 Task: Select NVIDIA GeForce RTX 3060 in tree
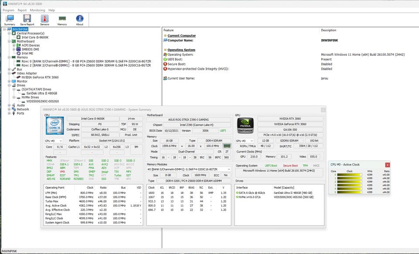[x=40, y=77]
